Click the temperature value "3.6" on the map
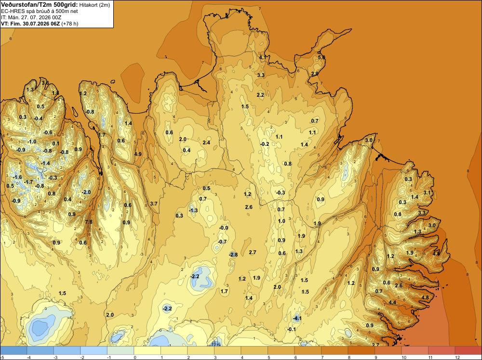This screenshot has width=482, height=360. click(x=45, y=83)
